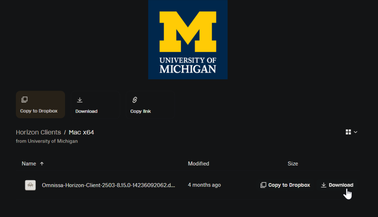
Task: Click the copy icon in the file row
Action: [x=263, y=185]
